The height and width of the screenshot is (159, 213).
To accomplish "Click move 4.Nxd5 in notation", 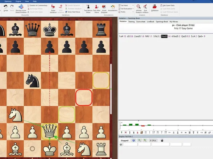I will pyautogui.click(x=175, y=36).
